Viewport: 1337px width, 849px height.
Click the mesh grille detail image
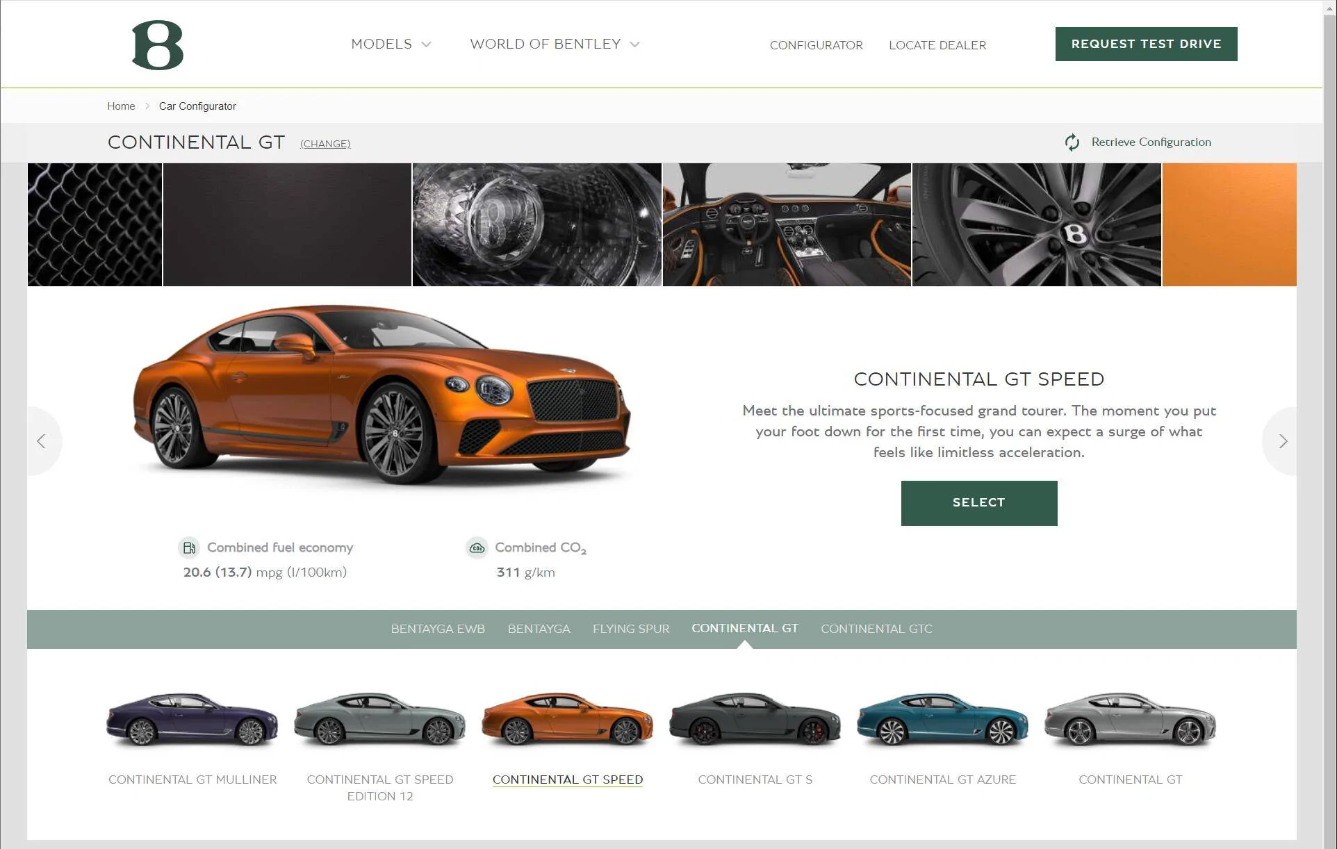point(95,224)
